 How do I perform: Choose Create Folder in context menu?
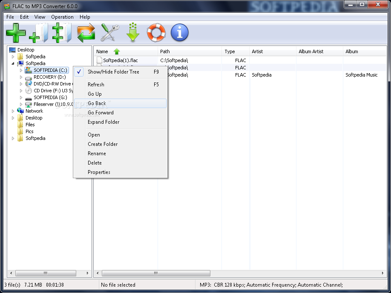pos(120,144)
